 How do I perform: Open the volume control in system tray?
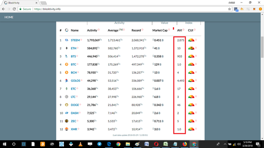[239, 144]
